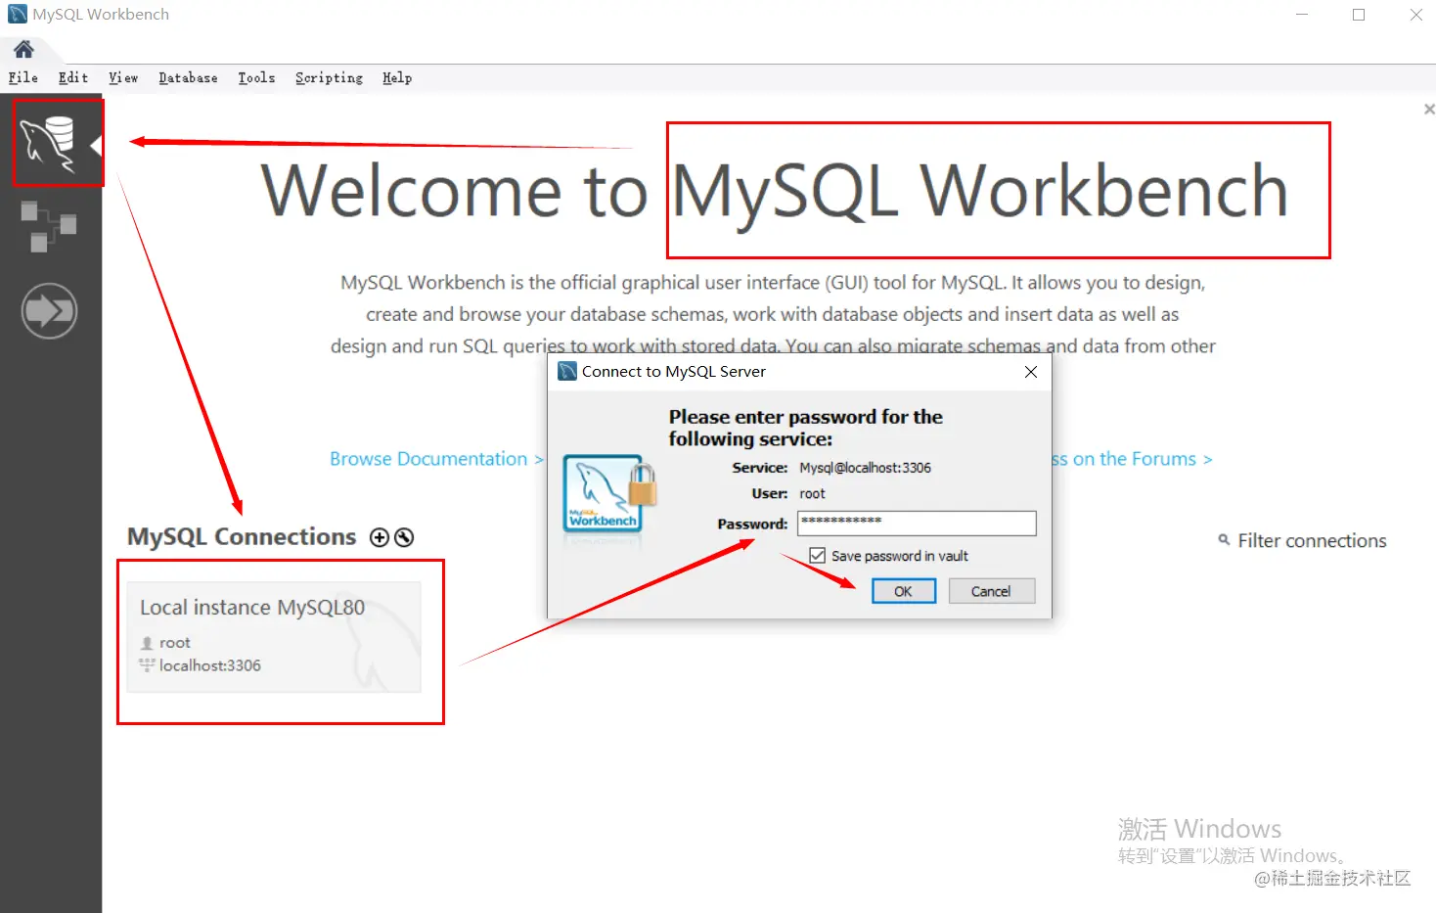
Task: Click the Filter connections magnifier icon
Action: pos(1223,539)
